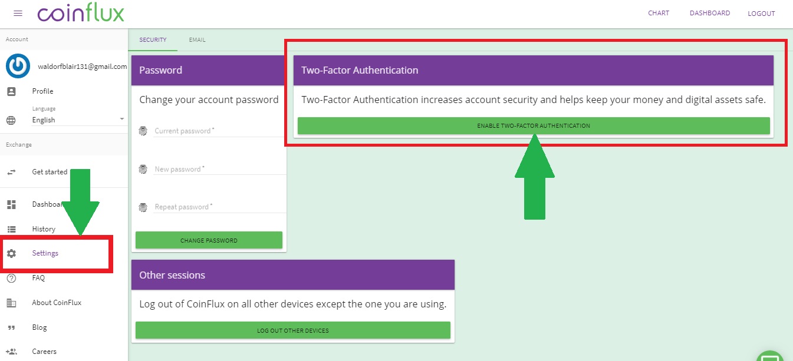Click the Blog quotation mark icon
Viewport: 793px width, 361px height.
(x=11, y=327)
